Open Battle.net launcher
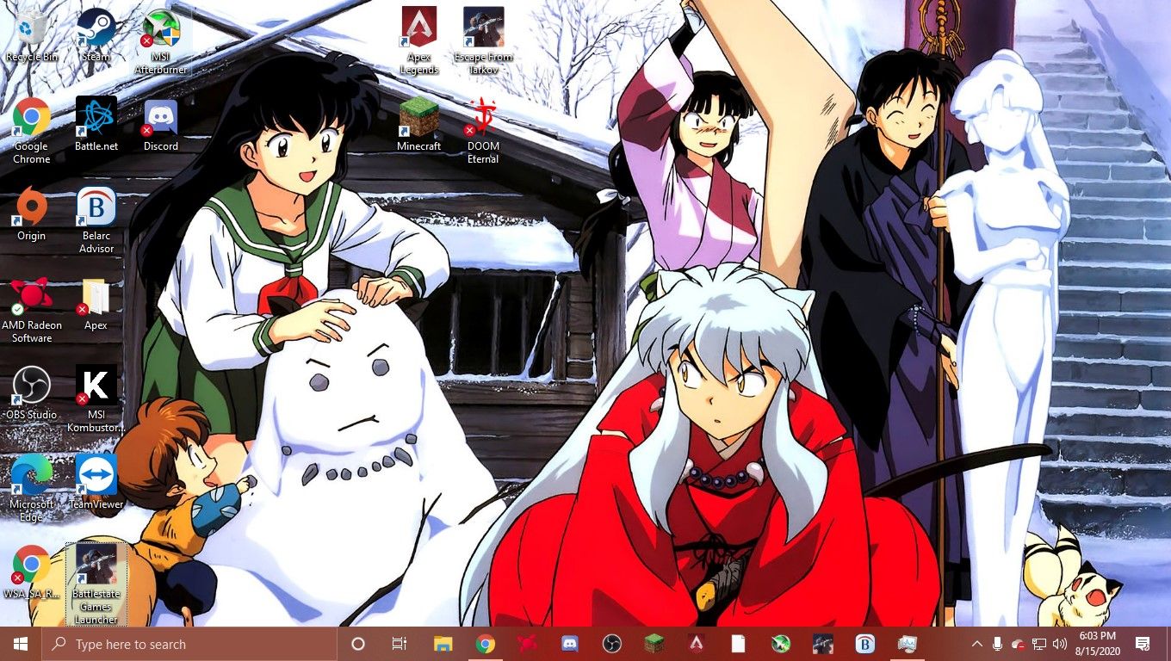Image resolution: width=1171 pixels, height=661 pixels. [x=96, y=116]
